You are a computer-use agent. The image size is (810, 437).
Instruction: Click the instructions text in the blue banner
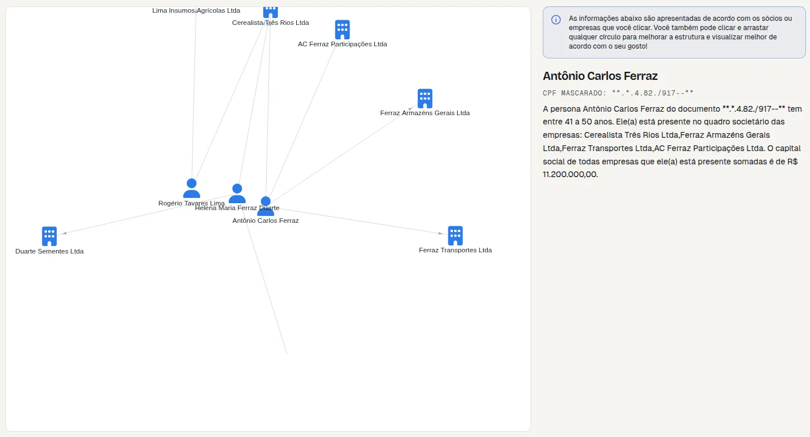click(x=680, y=32)
